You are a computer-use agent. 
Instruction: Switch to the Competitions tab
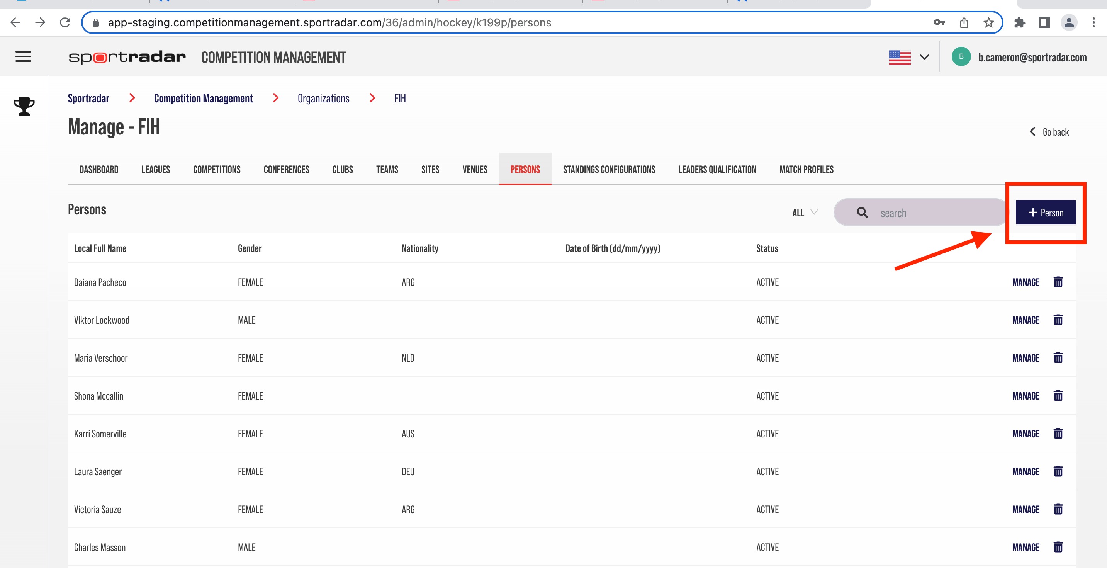pos(217,169)
